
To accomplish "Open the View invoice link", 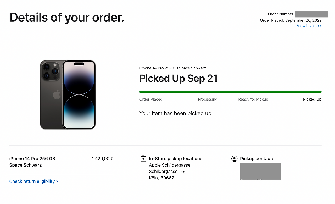I will click(x=309, y=26).
